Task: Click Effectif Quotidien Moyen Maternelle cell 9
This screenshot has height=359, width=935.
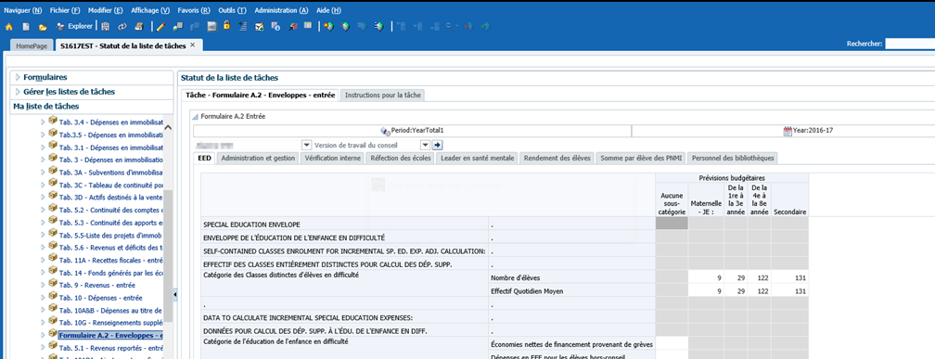Action: [706, 291]
